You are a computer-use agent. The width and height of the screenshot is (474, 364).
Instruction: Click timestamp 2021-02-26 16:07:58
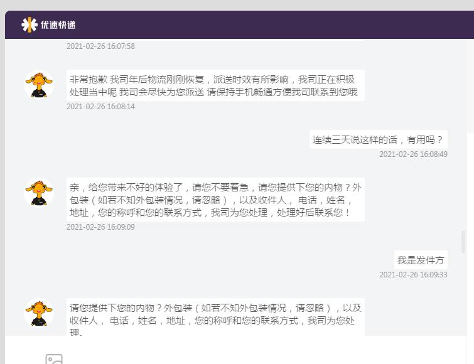100,46
